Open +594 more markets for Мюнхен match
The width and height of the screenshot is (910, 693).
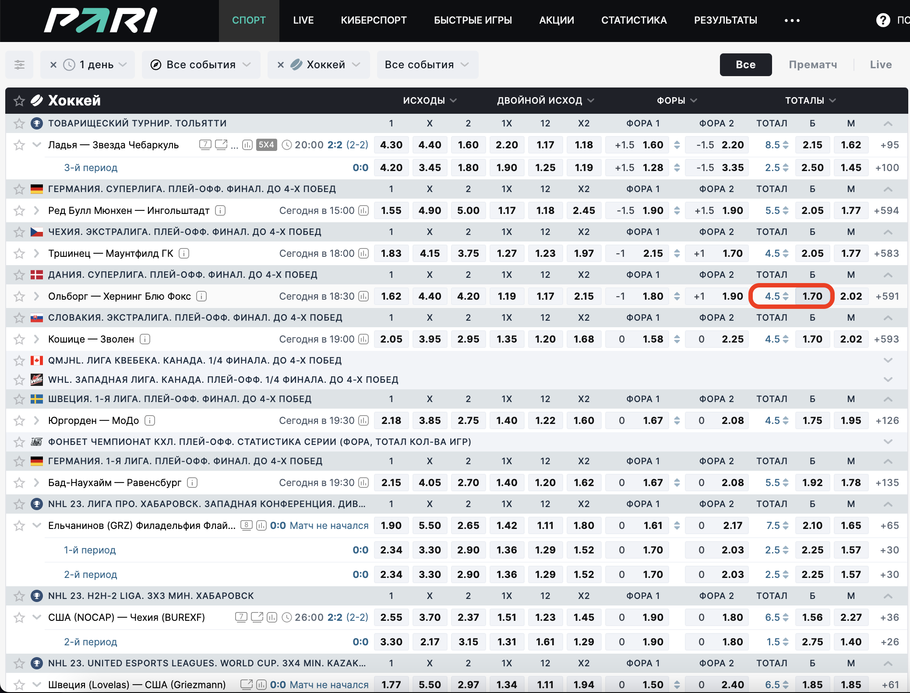(886, 210)
